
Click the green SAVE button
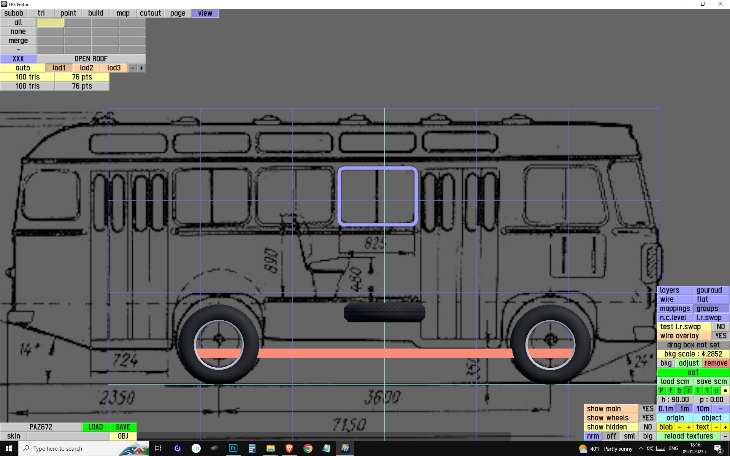(123, 427)
